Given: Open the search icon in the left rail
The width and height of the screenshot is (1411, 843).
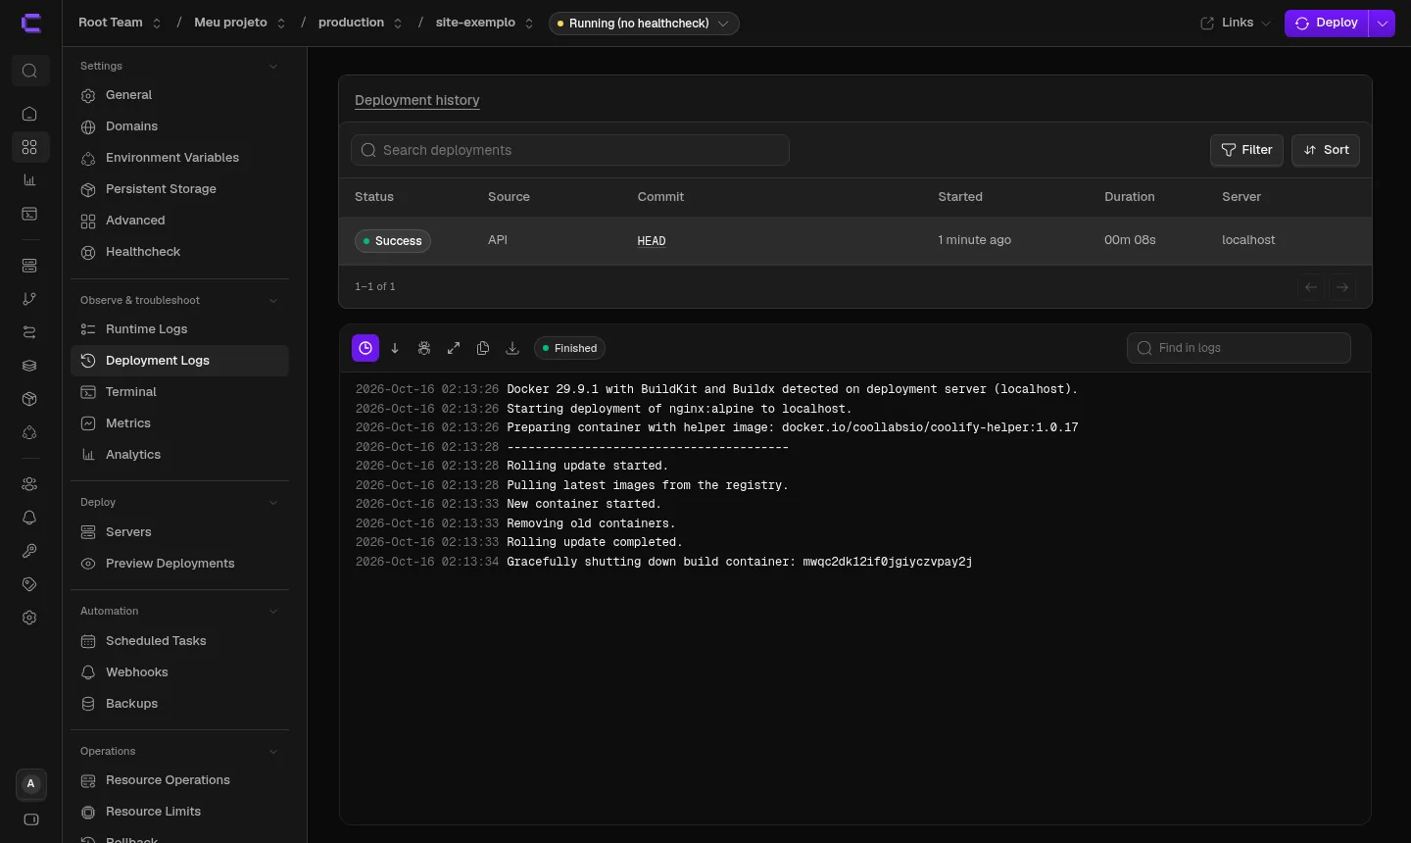Looking at the screenshot, I should pos(30,71).
